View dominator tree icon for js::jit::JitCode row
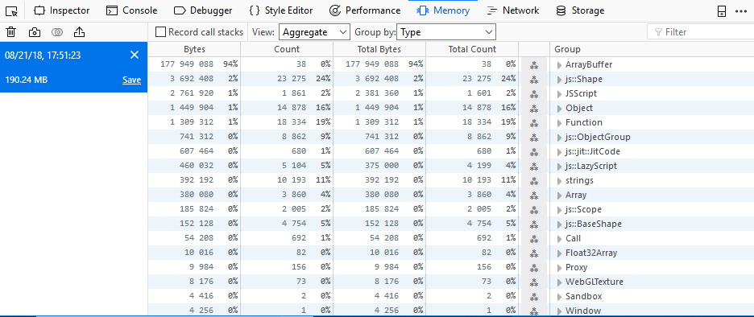Viewport: 754px width, 317px height. [534, 152]
